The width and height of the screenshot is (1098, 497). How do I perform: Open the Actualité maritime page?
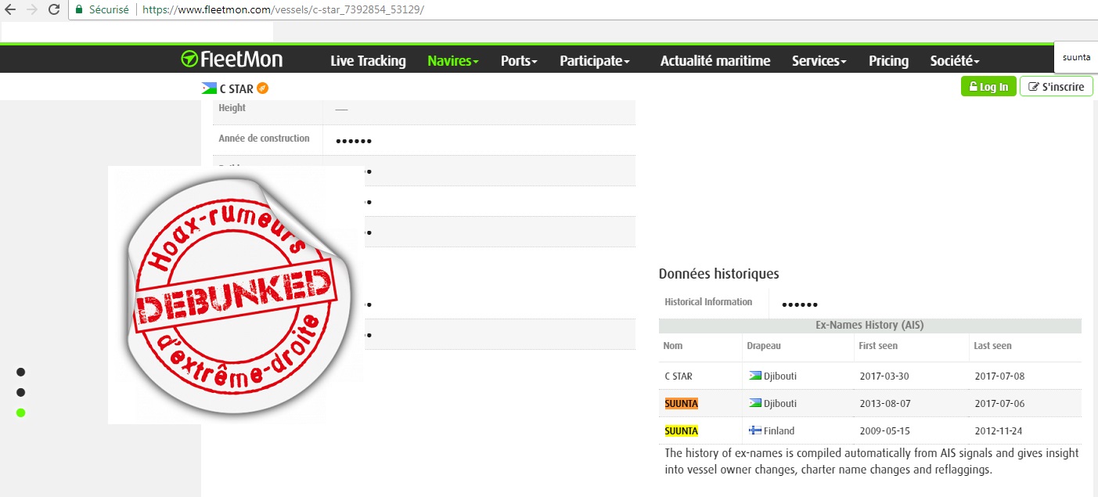(715, 61)
